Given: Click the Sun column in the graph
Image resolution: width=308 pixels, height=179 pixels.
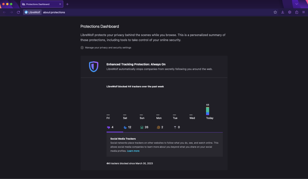Looking at the screenshot, I should pyautogui.click(x=142, y=117).
